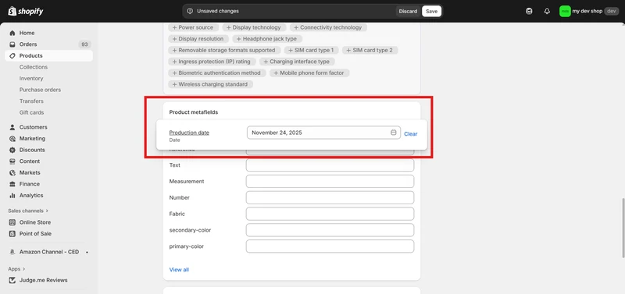This screenshot has width=625, height=294.
Task: Click the Markets globe icon
Action: 12,172
